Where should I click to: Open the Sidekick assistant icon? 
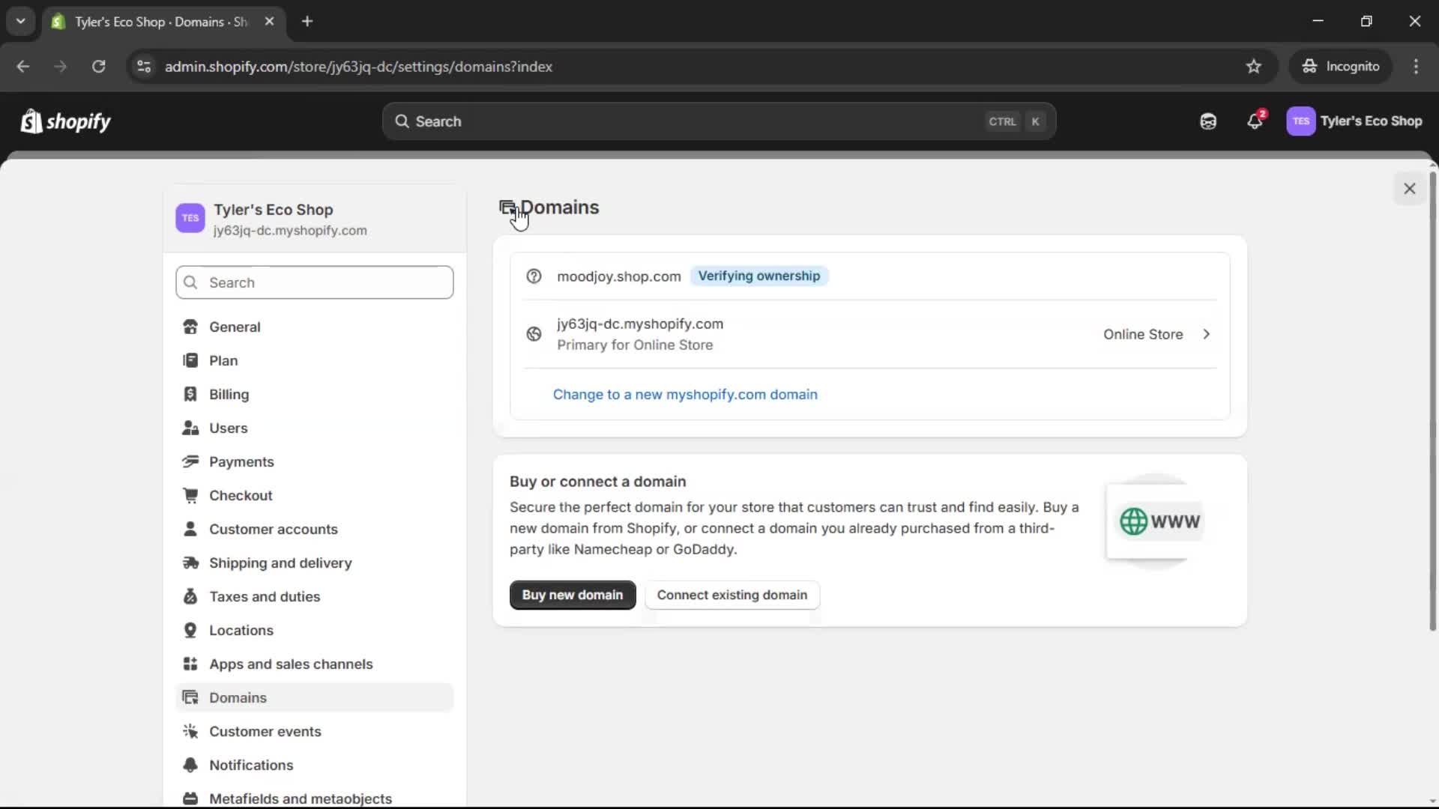tap(1207, 121)
